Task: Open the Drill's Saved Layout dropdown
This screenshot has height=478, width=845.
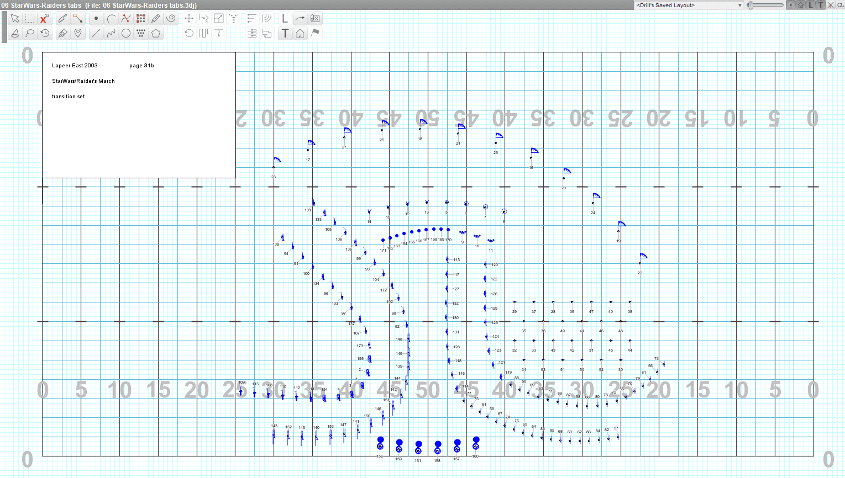Action: coord(689,5)
